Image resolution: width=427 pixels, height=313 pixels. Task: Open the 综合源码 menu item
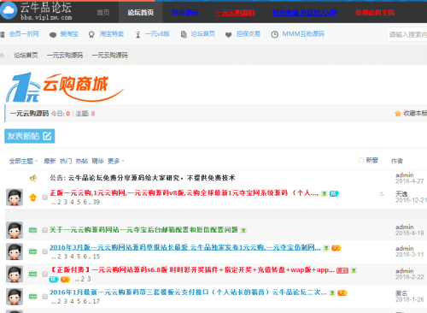point(184,13)
